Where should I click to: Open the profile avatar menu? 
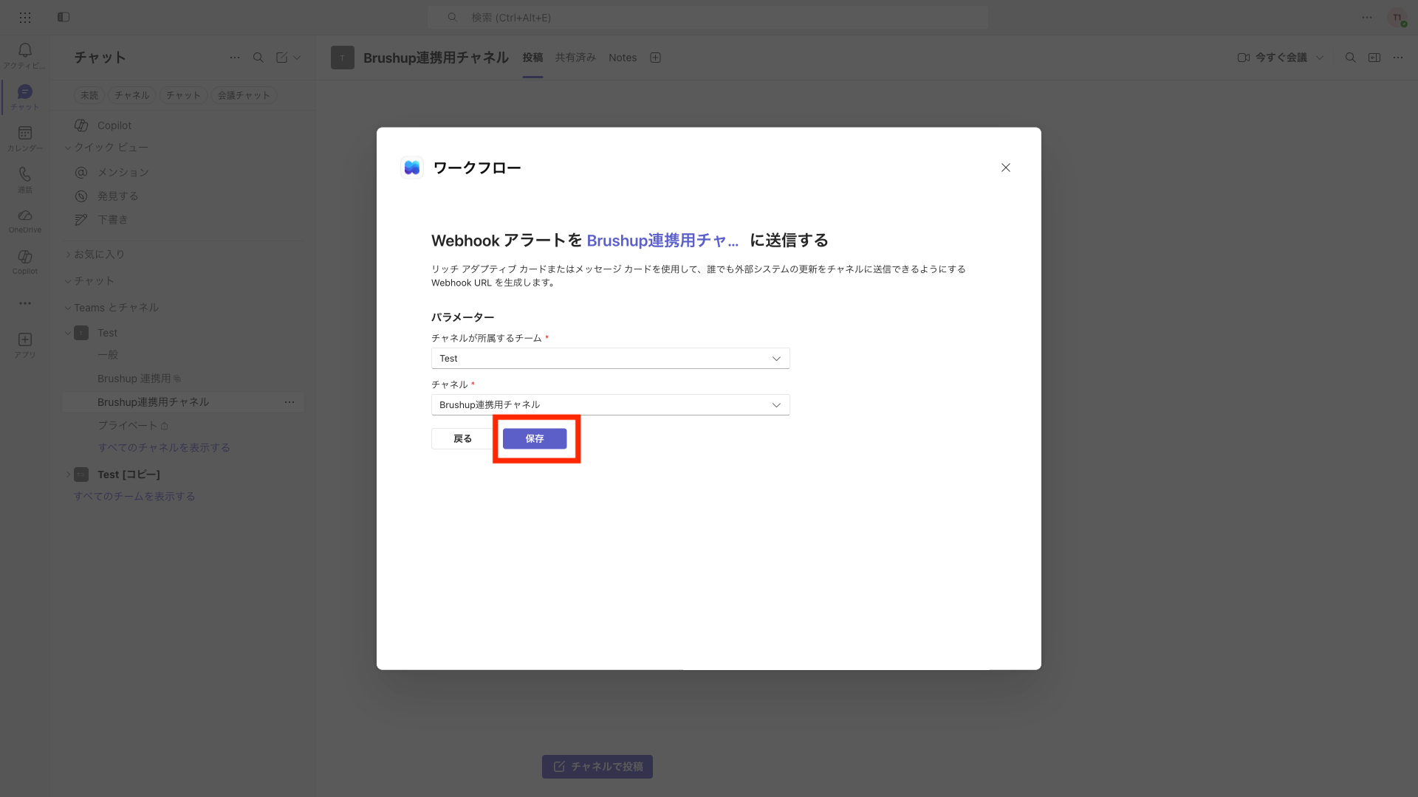pyautogui.click(x=1397, y=18)
